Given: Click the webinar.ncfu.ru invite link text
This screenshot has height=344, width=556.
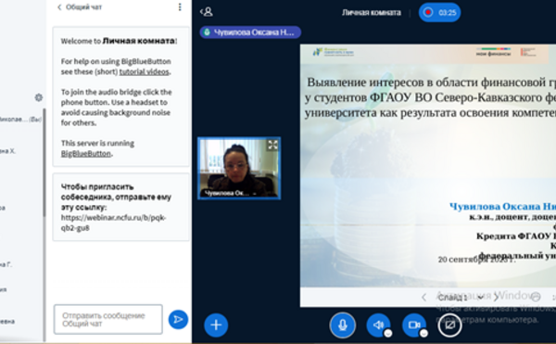Looking at the screenshot, I should coord(113,223).
